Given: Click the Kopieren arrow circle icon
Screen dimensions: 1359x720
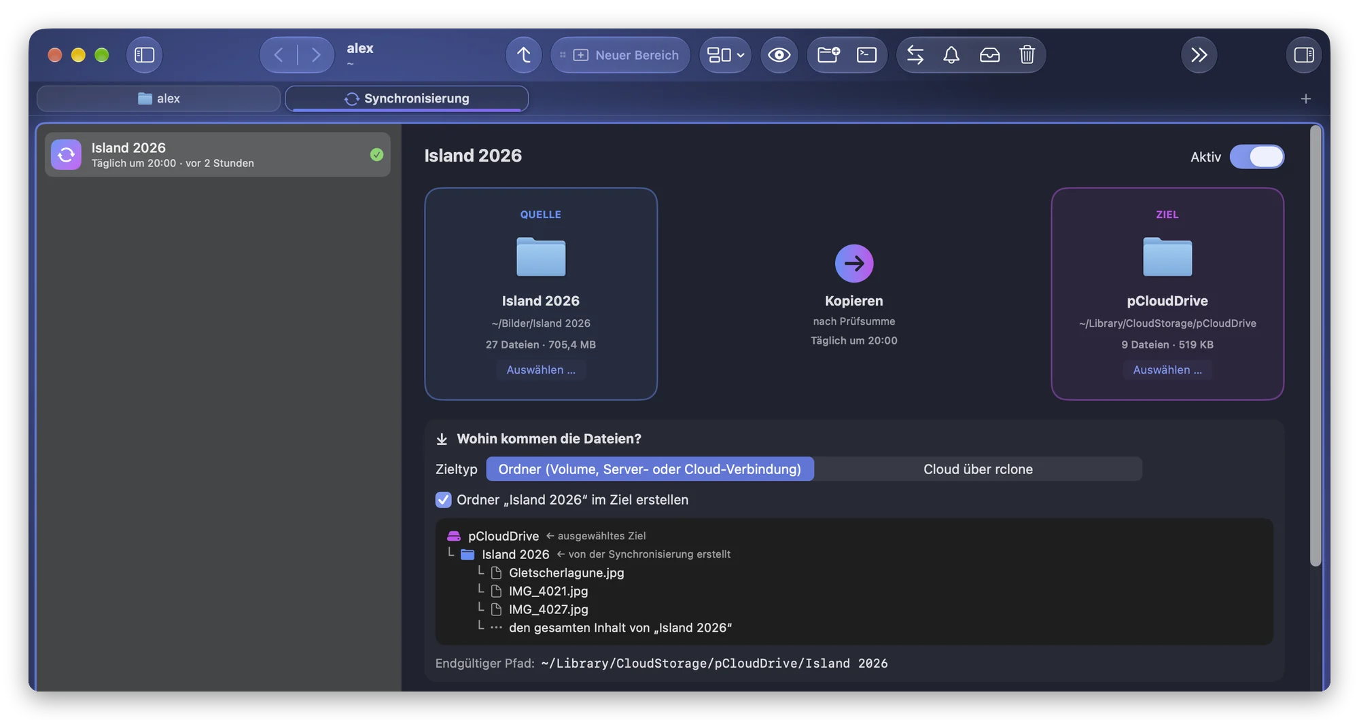Looking at the screenshot, I should pyautogui.click(x=854, y=263).
